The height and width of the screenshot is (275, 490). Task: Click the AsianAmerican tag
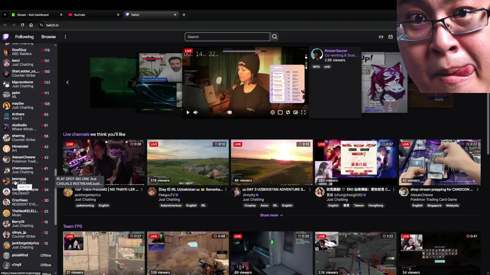[171, 205]
